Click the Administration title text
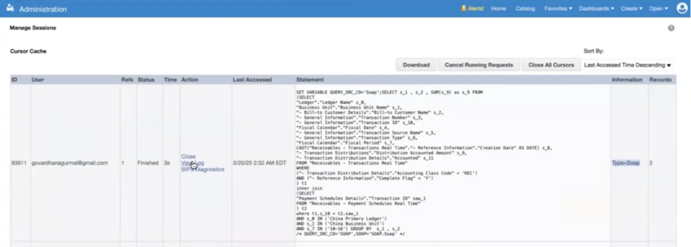Viewport: 691px width, 247px height. [x=43, y=9]
